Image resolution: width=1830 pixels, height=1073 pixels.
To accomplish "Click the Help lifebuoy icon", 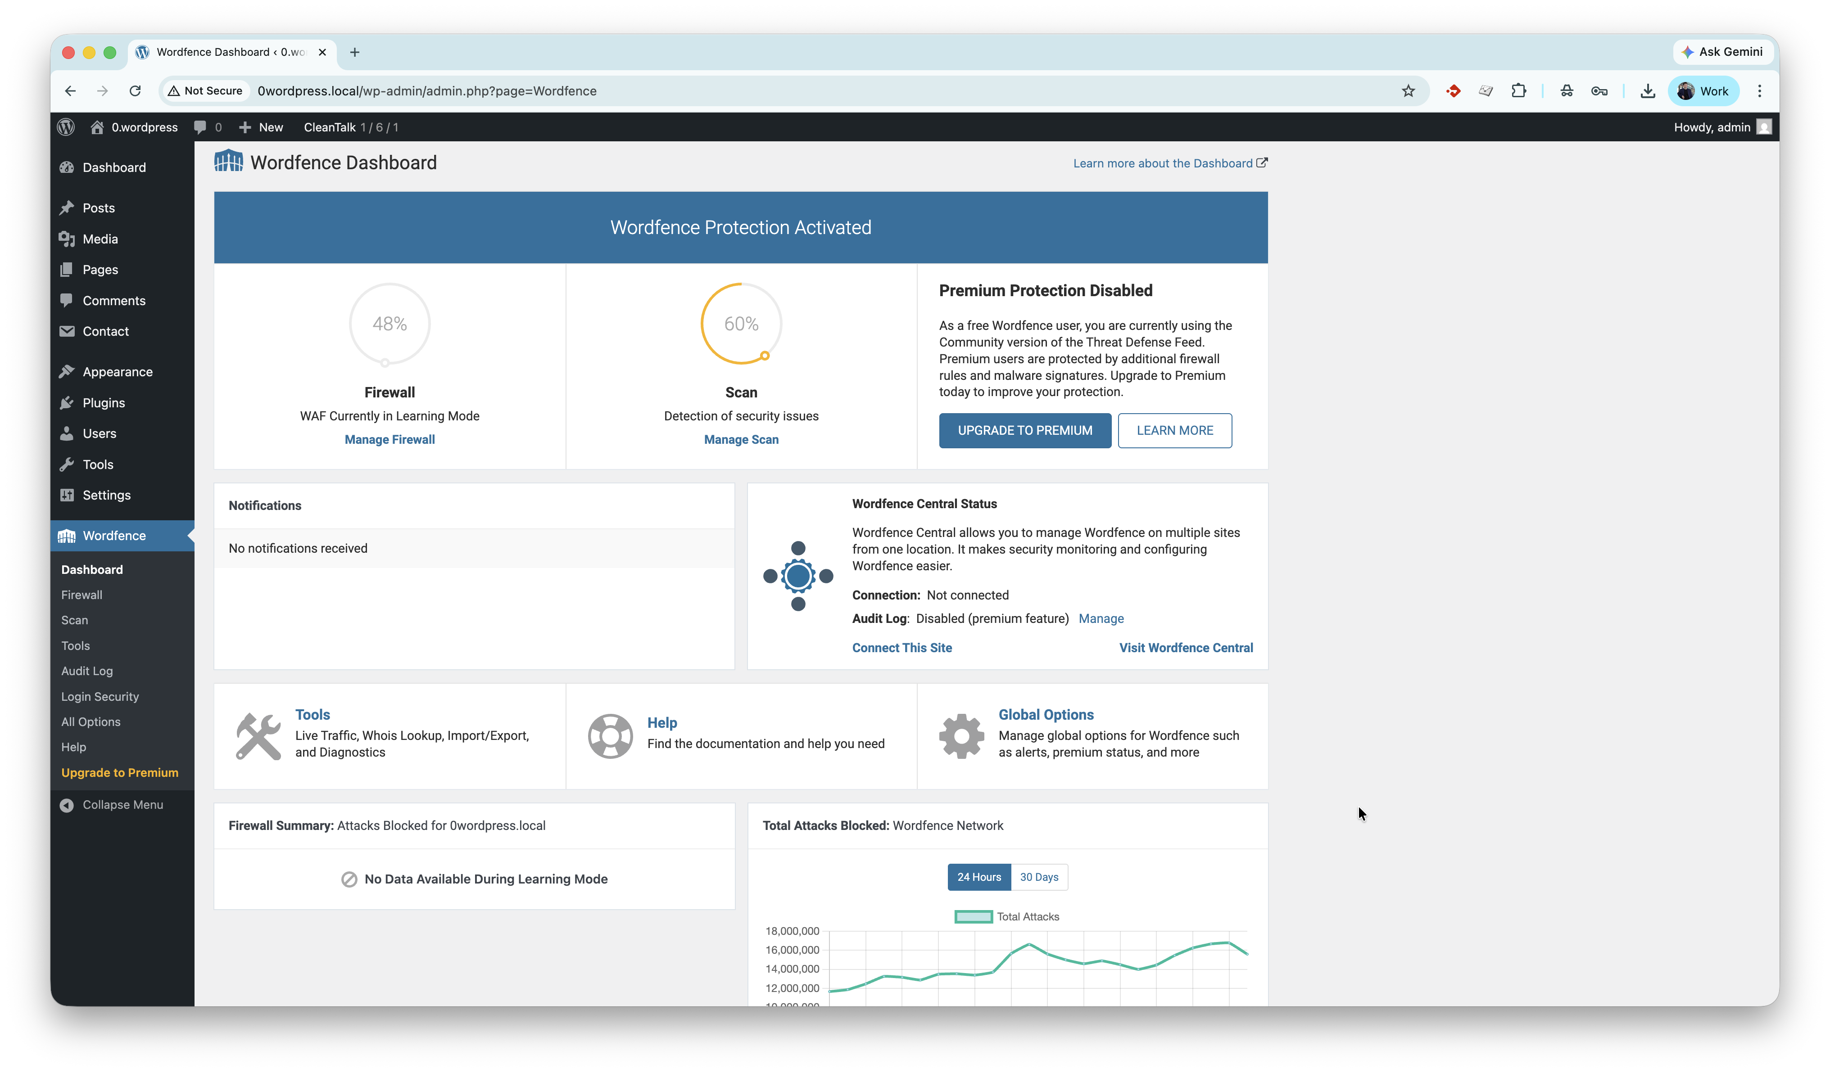I will pos(610,736).
